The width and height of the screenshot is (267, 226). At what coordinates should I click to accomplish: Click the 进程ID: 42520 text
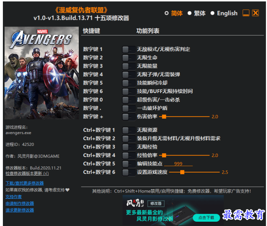point(20,144)
